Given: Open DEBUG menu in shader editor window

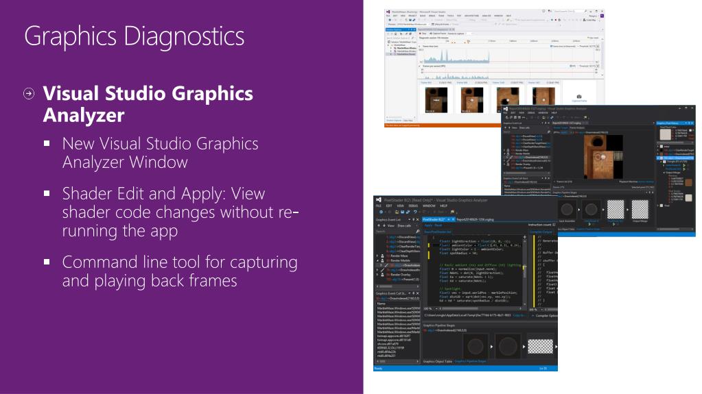Looking at the screenshot, I should (413, 206).
